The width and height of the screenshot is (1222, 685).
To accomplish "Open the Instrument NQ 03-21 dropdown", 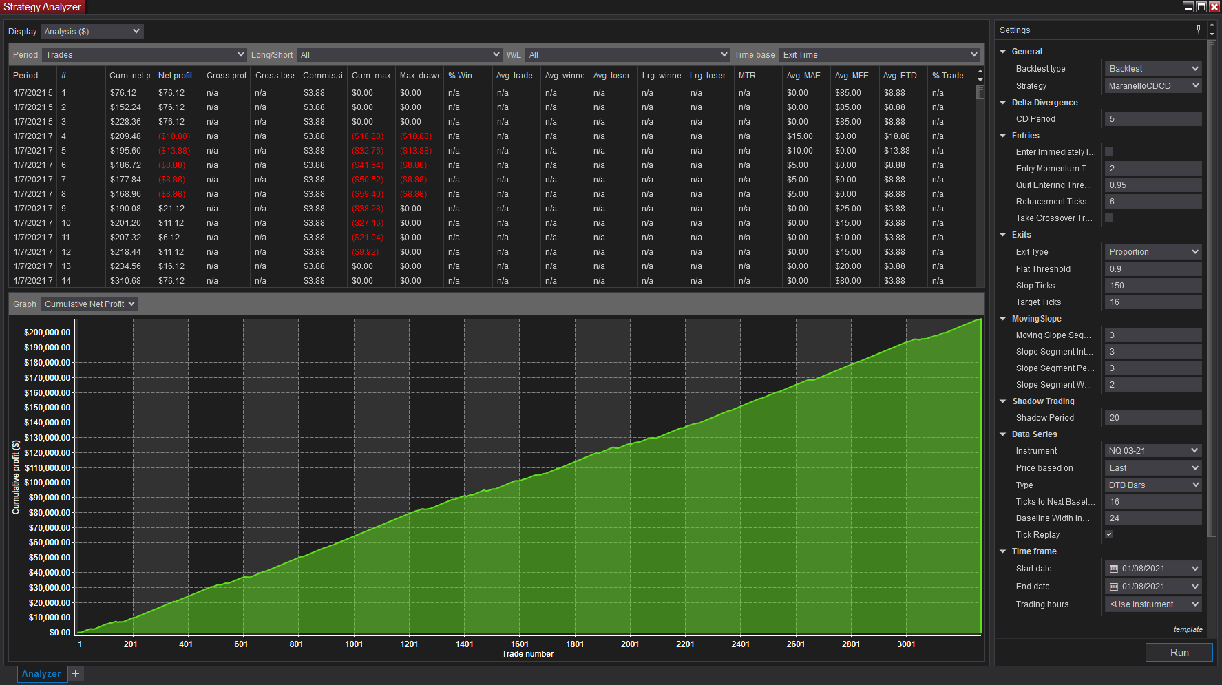I will point(1153,450).
